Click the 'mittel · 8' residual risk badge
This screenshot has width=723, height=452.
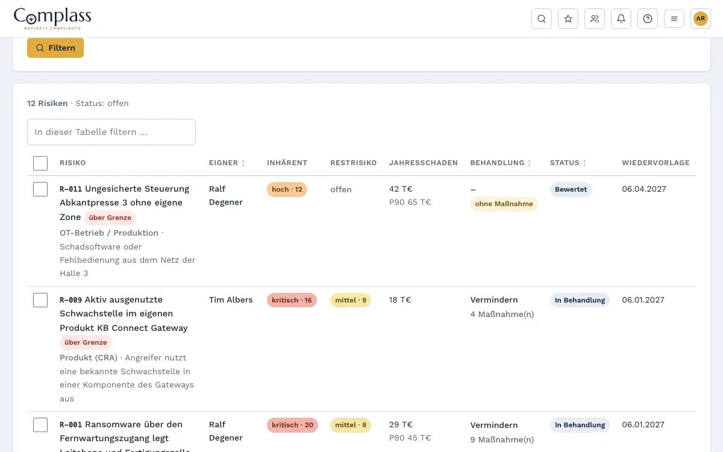351,425
